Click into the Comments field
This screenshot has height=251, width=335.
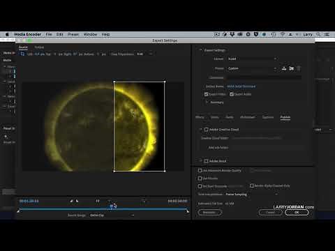(264, 77)
